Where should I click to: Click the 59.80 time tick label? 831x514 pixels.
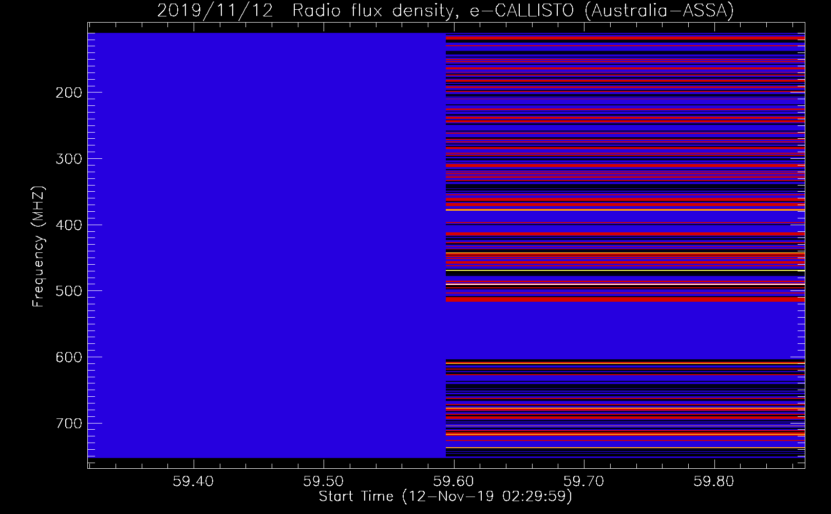point(714,482)
